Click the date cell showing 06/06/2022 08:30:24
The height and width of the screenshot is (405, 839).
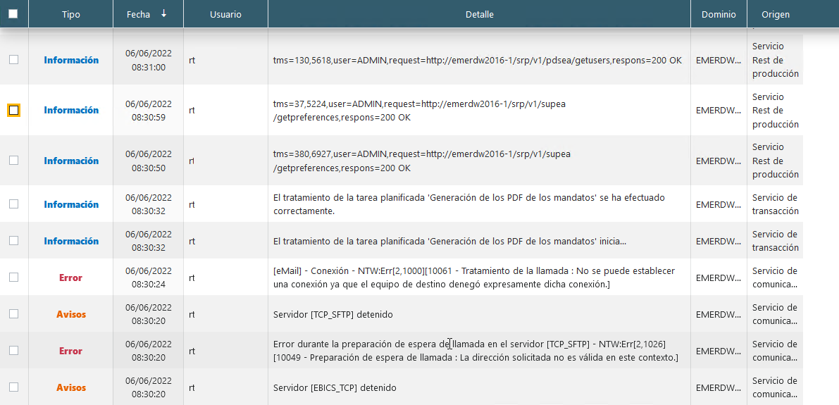[x=148, y=278]
